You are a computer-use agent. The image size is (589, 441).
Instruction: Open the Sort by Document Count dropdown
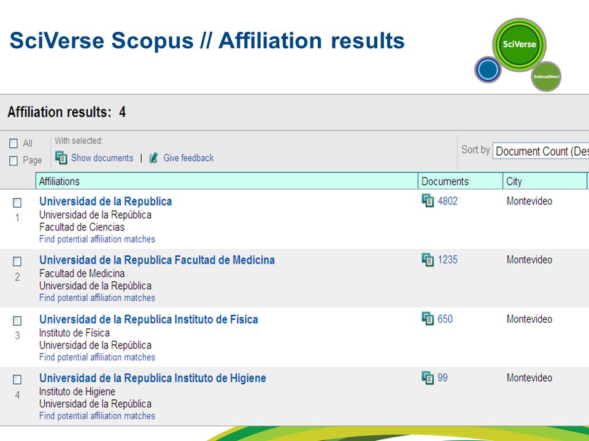[x=541, y=151]
